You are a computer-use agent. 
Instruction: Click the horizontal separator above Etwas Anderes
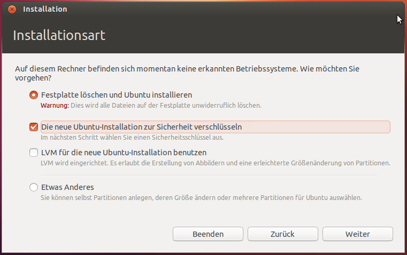(x=209, y=176)
